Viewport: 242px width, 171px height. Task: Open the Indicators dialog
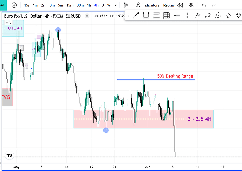(148, 5)
